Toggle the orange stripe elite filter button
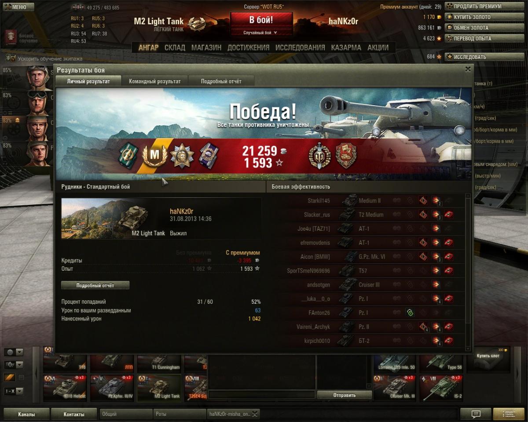Viewport: 528px width, 422px height. click(10, 378)
